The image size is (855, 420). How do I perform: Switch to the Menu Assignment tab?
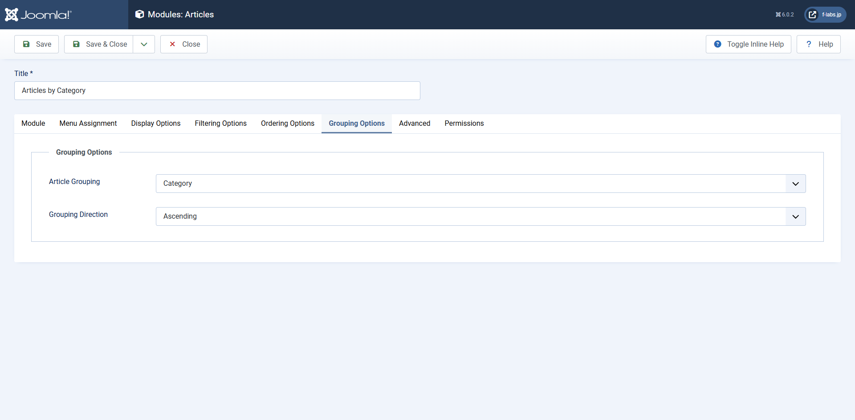point(88,124)
